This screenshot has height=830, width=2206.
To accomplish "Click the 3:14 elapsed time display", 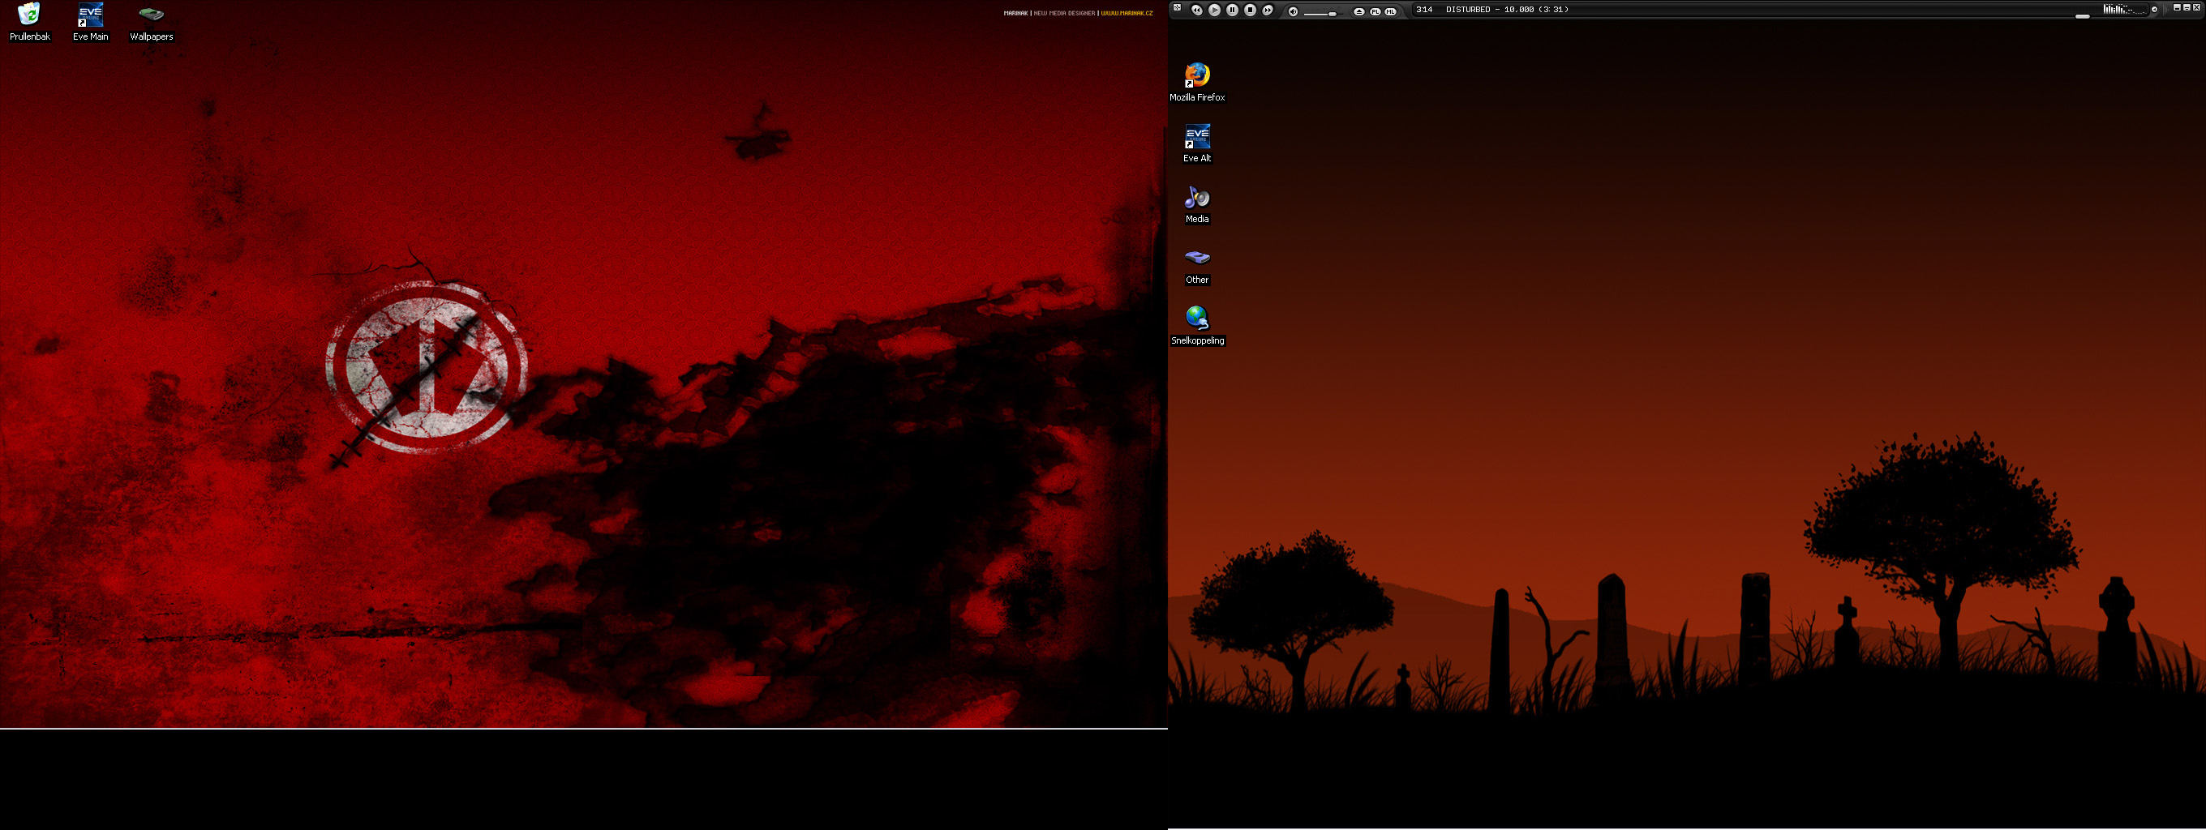I will pyautogui.click(x=1424, y=10).
